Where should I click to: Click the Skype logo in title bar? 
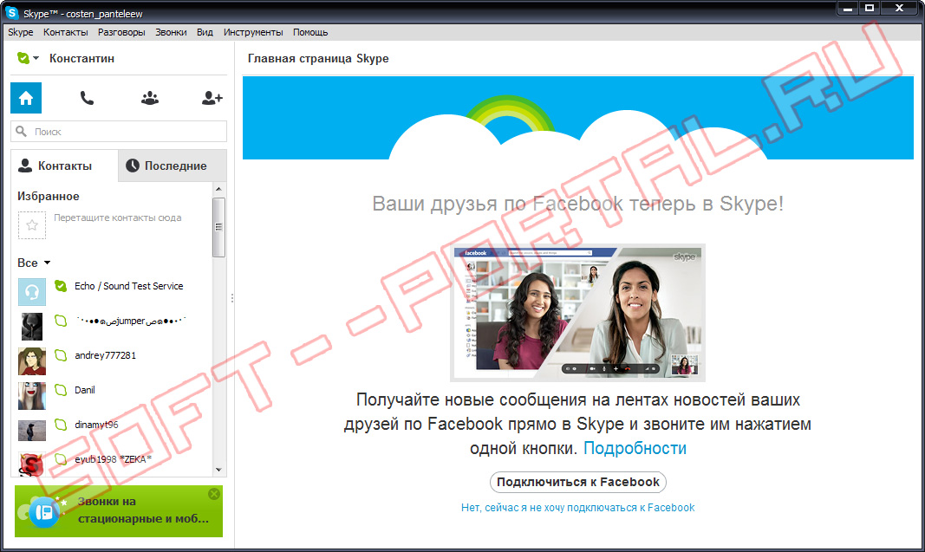pos(12,12)
